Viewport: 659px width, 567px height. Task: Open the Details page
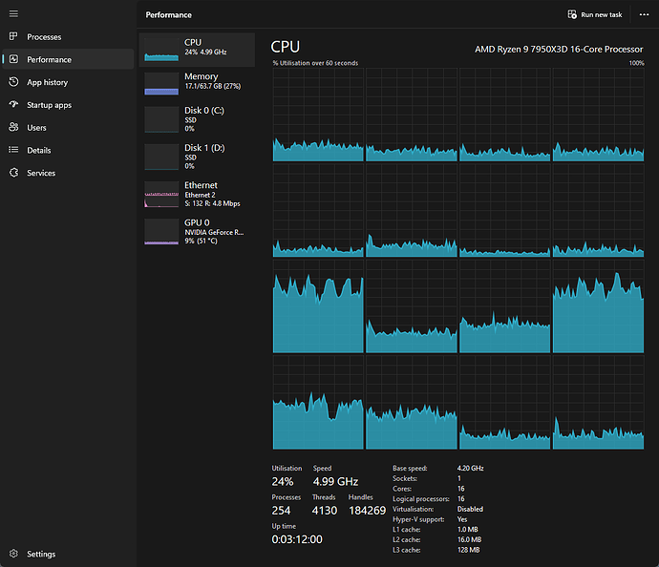(x=68, y=151)
